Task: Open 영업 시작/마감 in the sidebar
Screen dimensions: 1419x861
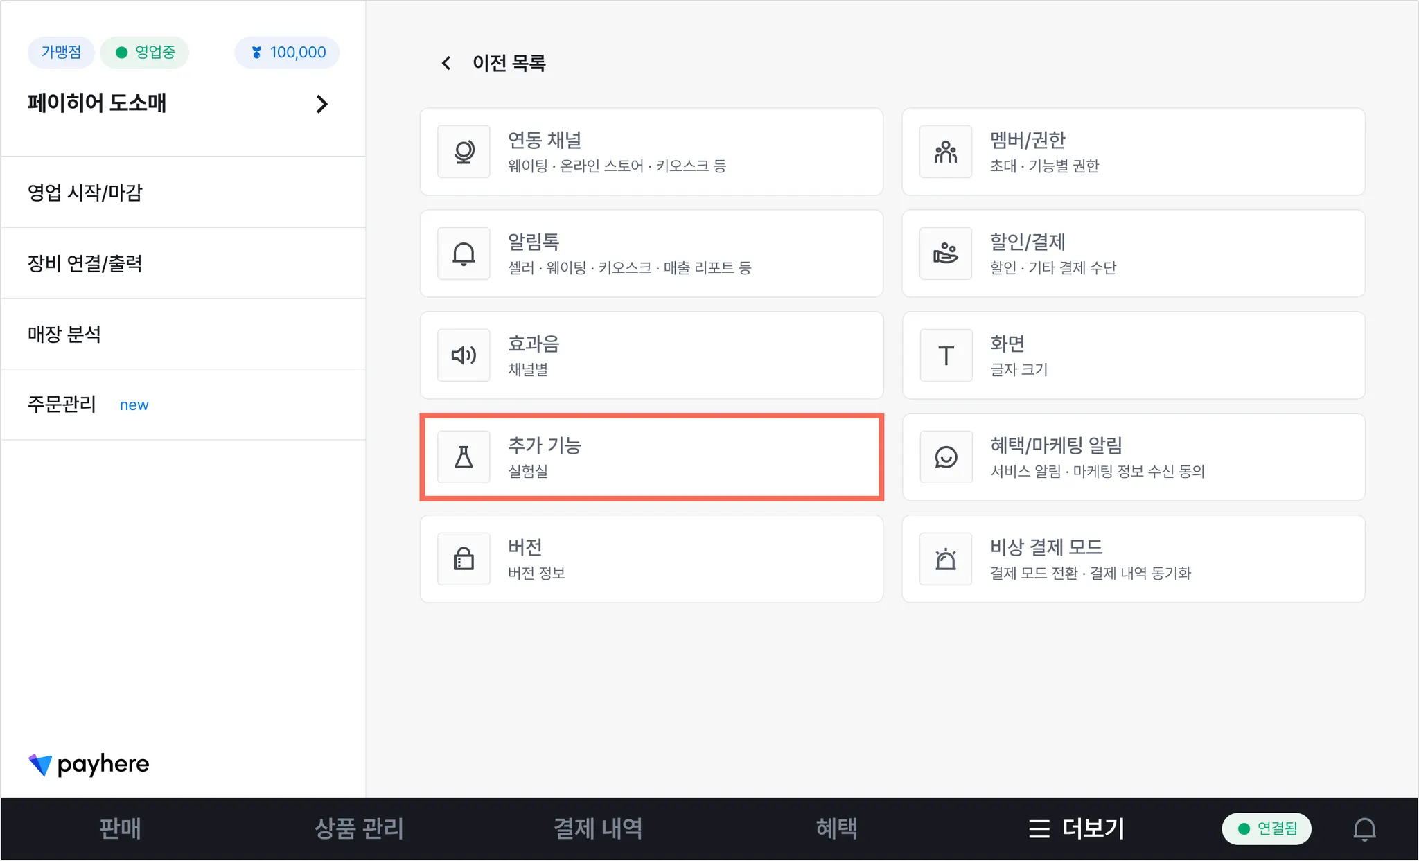Action: [x=85, y=193]
